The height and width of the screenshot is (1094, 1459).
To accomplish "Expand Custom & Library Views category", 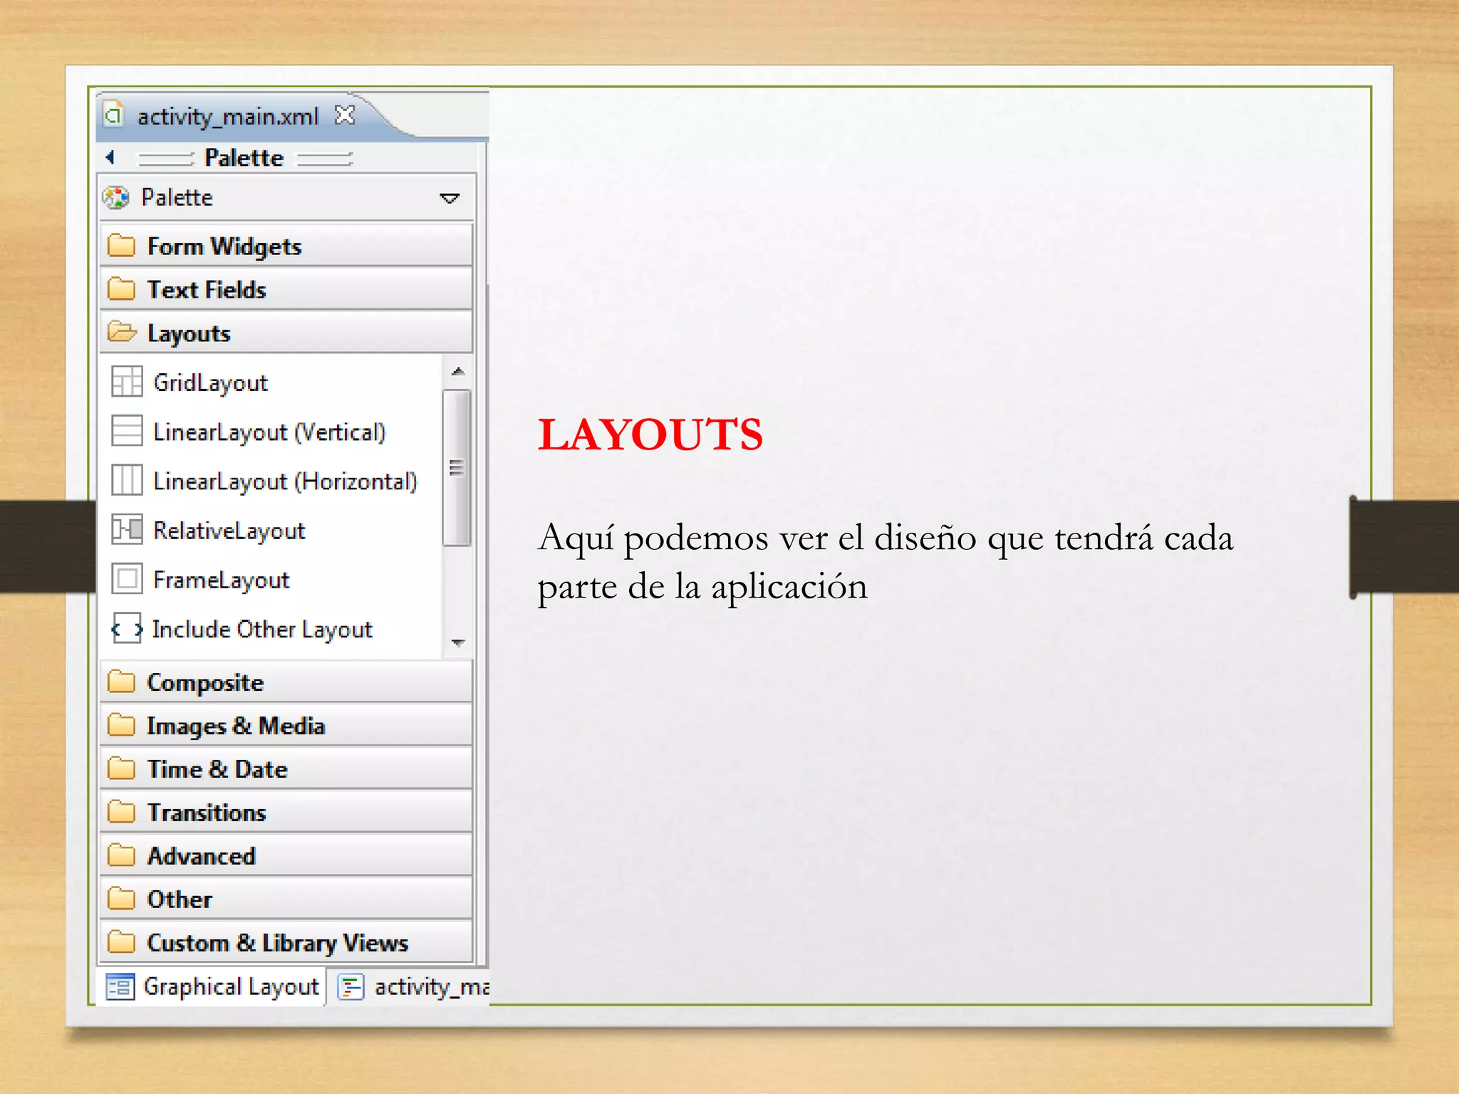I will coord(286,942).
